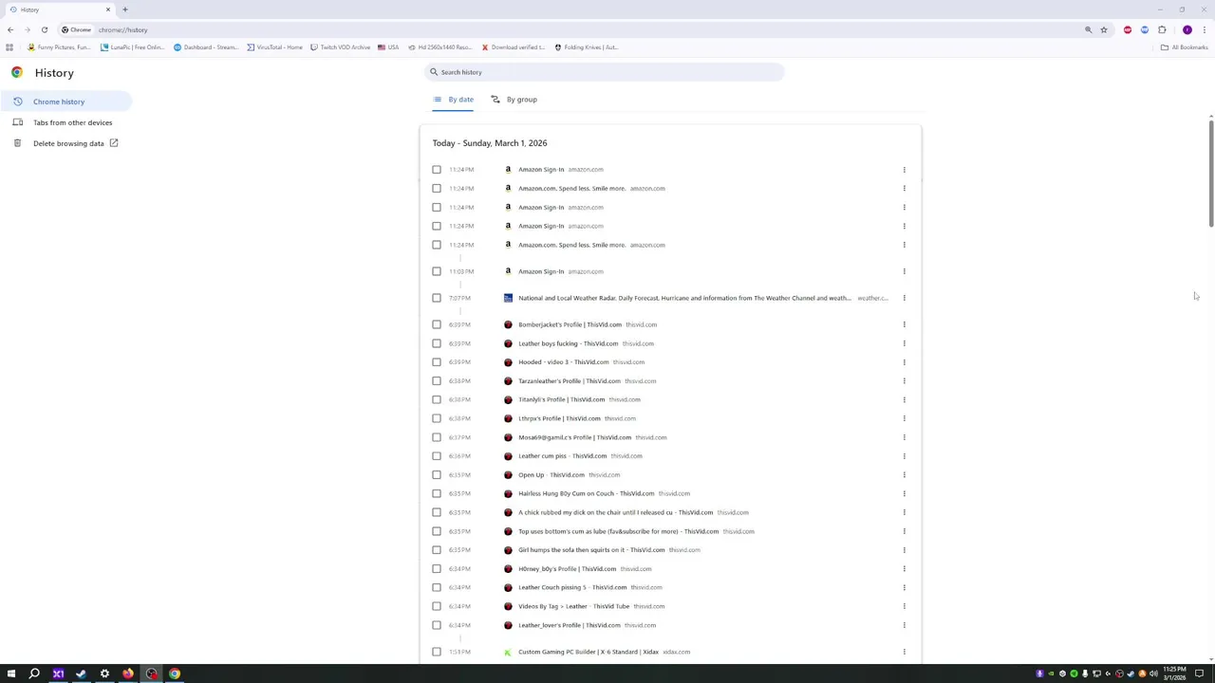The image size is (1215, 683).
Task: Open actions menu for Leather_lover's Profile
Action: [x=904, y=625]
